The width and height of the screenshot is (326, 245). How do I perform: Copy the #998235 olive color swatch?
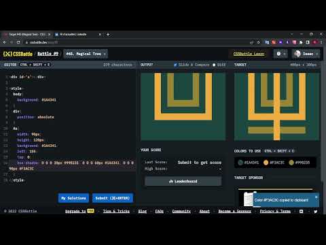(x=300, y=163)
